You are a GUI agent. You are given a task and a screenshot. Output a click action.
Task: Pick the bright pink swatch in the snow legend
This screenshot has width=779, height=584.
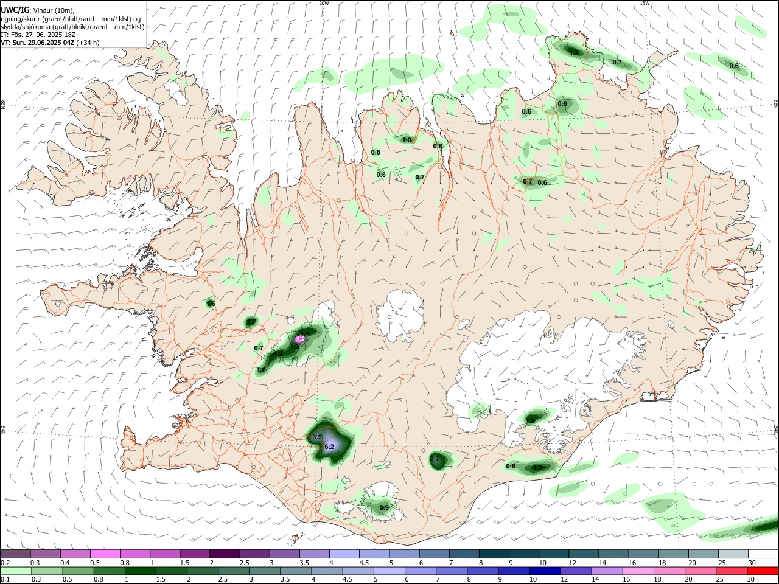tap(105, 554)
